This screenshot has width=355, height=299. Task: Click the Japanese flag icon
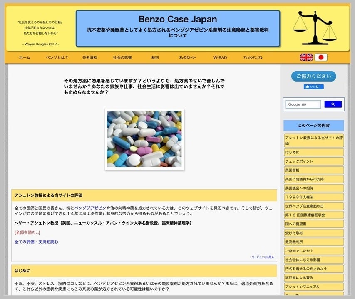click(x=321, y=57)
